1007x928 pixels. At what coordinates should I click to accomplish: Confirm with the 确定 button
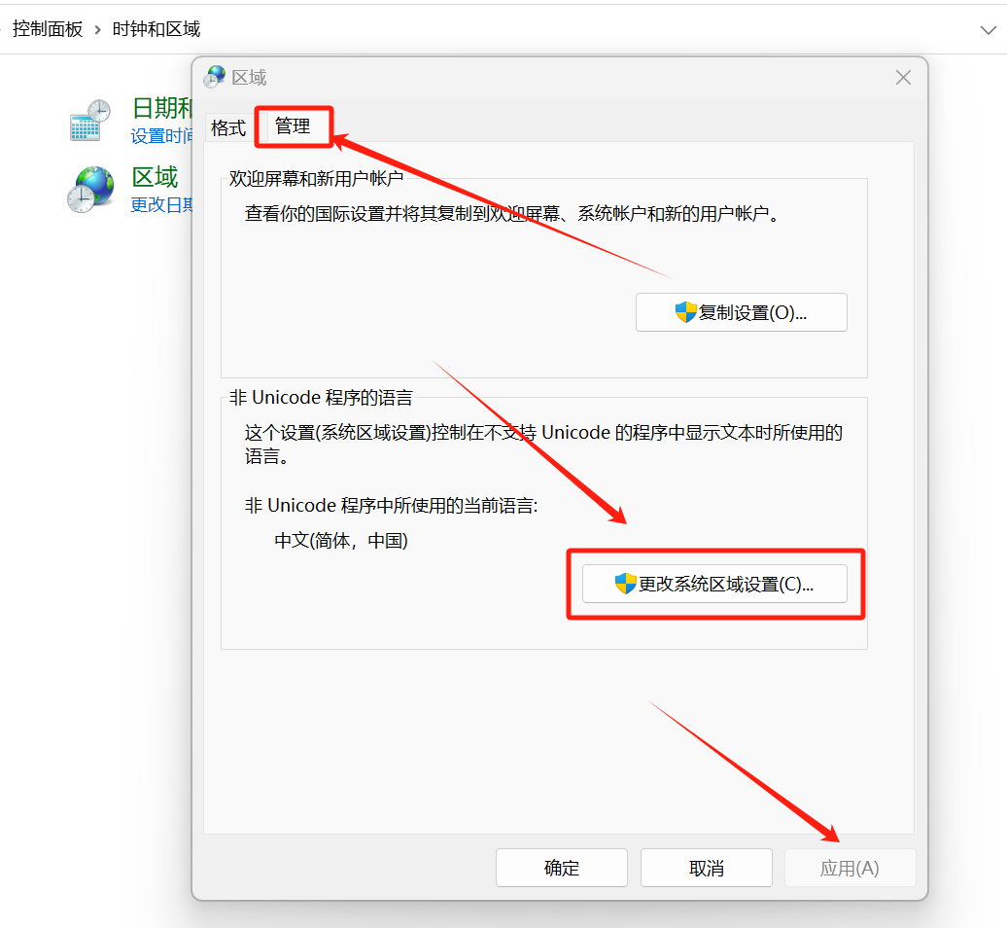click(561, 868)
